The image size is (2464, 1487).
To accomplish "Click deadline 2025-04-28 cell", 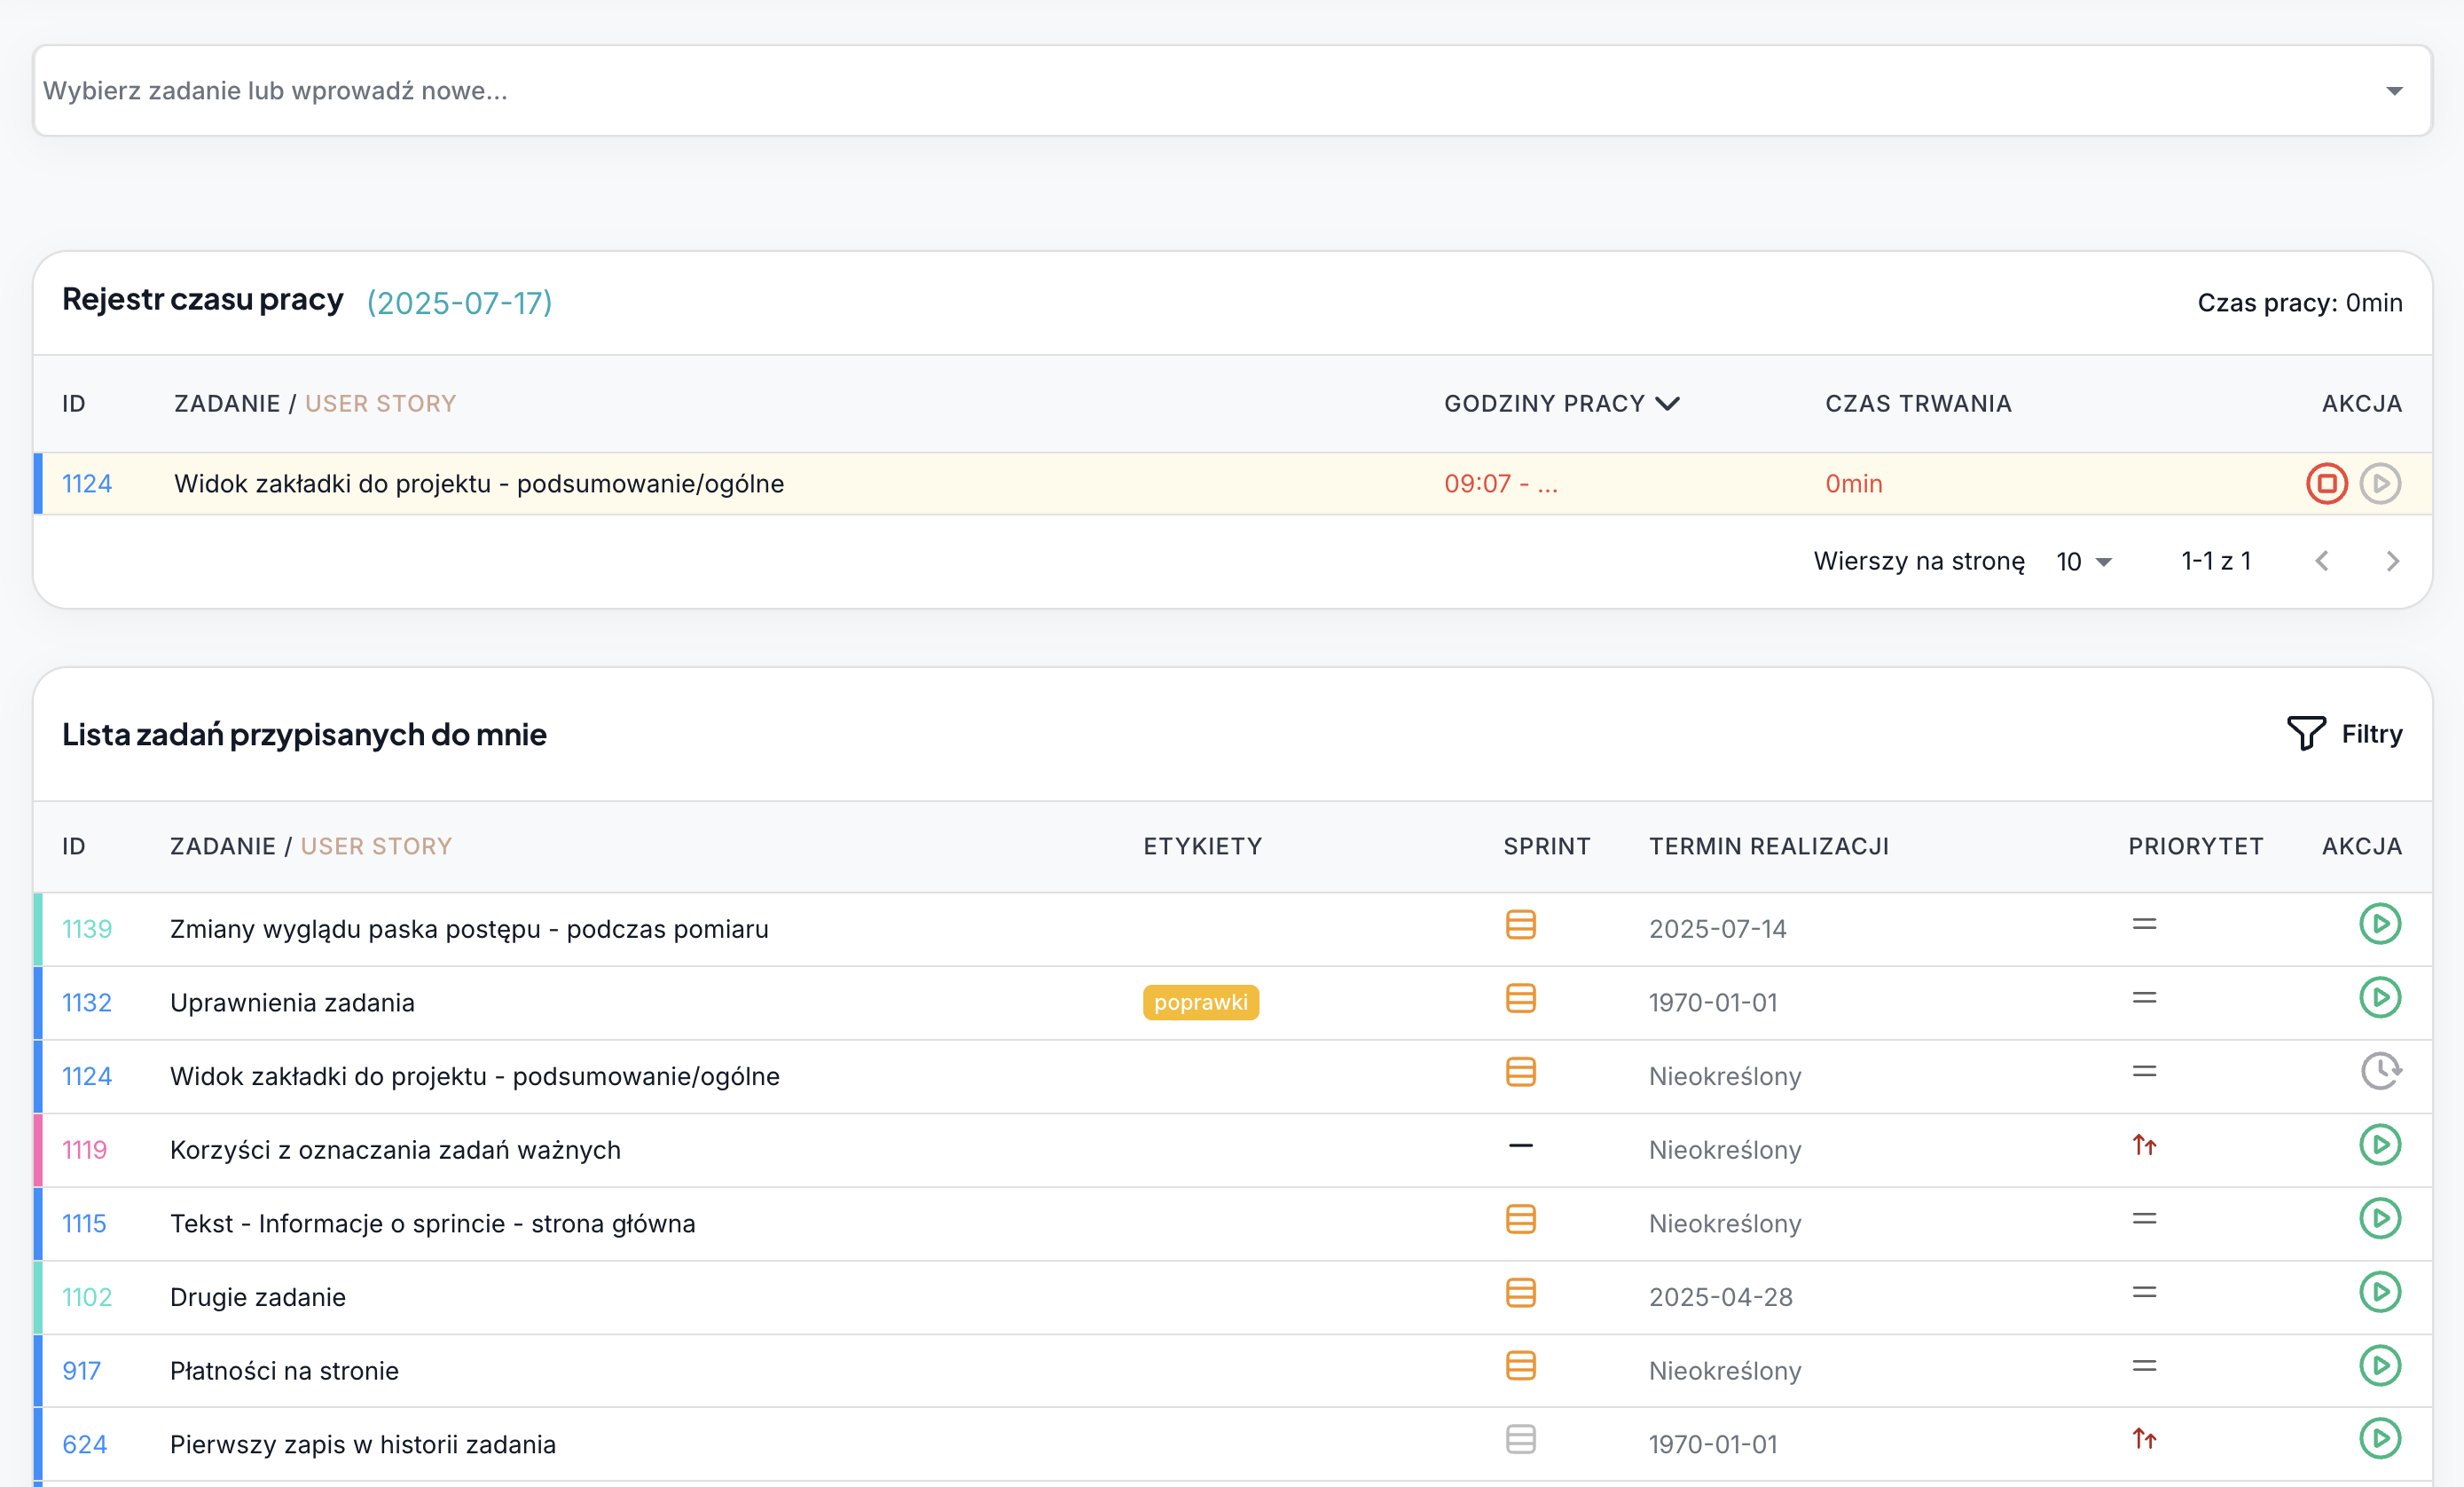I will click(x=1720, y=1297).
